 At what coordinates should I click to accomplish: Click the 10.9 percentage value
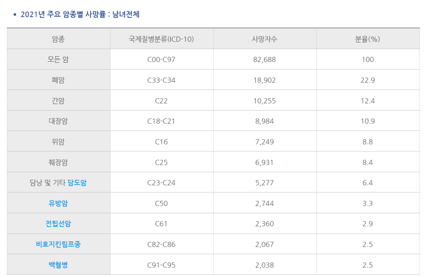(x=368, y=121)
